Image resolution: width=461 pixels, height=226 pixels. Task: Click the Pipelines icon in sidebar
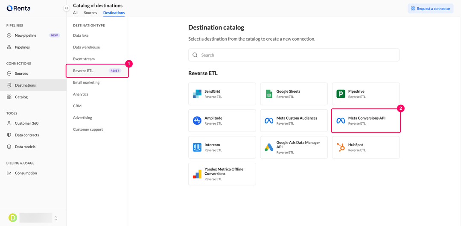pos(9,47)
